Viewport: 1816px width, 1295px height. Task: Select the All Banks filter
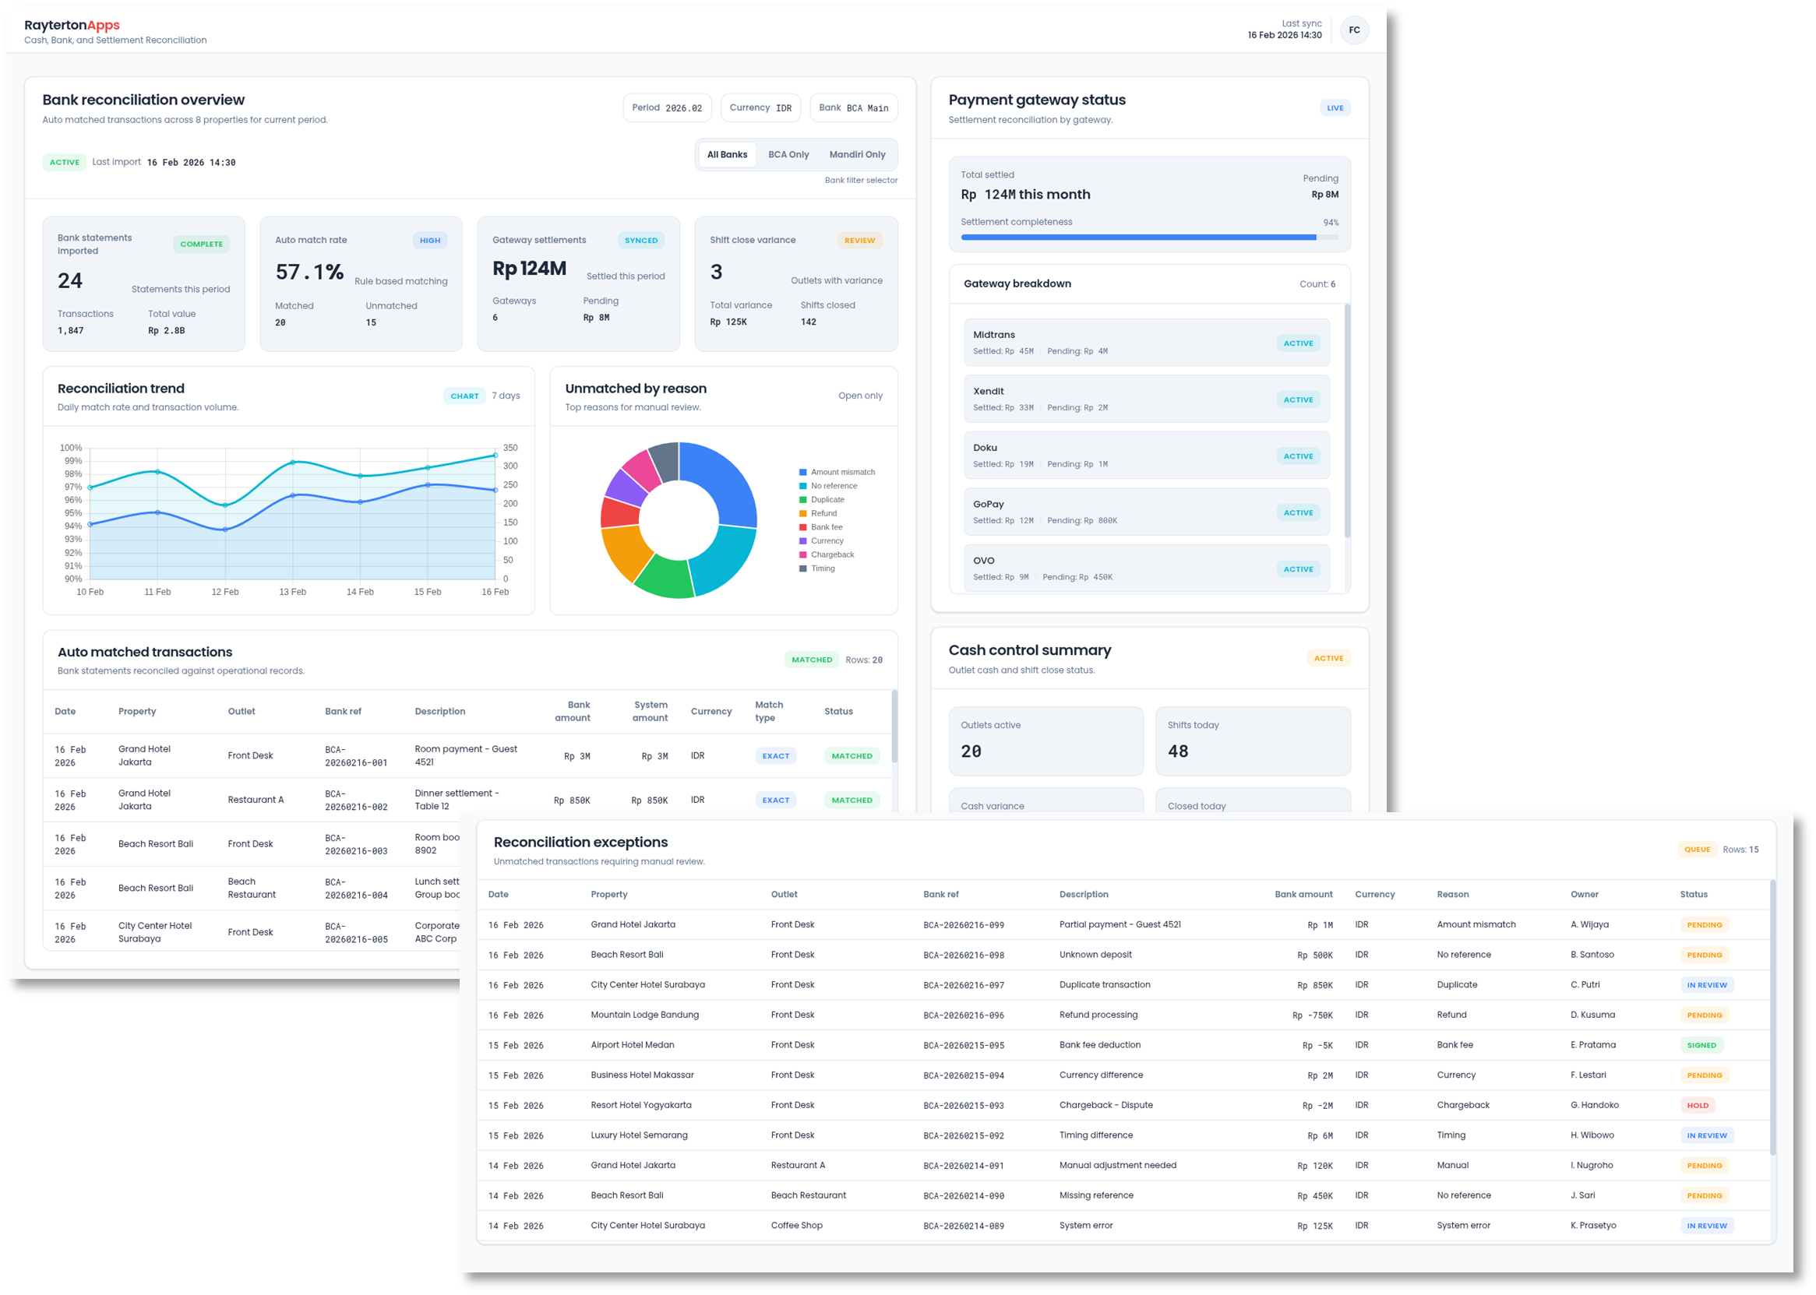[x=727, y=155]
